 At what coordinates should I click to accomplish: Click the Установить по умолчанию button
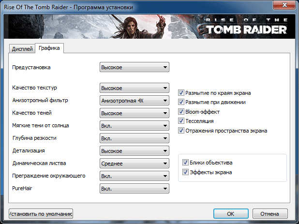point(41,214)
